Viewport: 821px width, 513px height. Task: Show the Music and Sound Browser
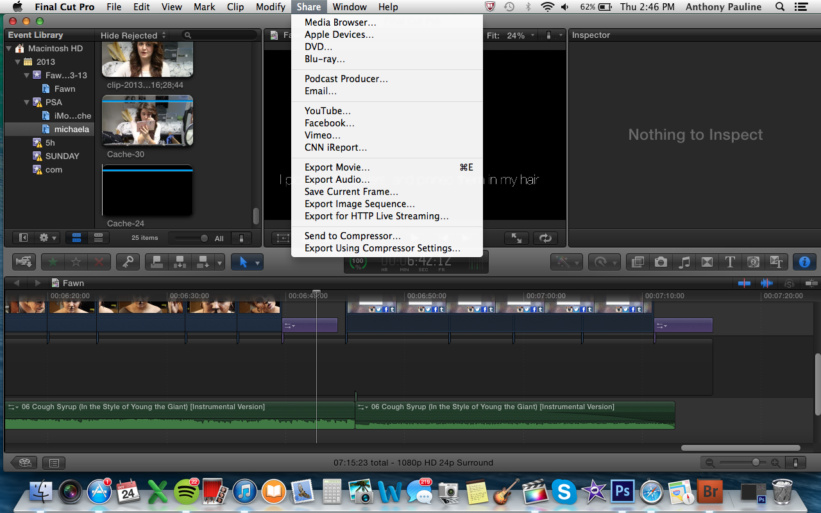[x=684, y=262]
